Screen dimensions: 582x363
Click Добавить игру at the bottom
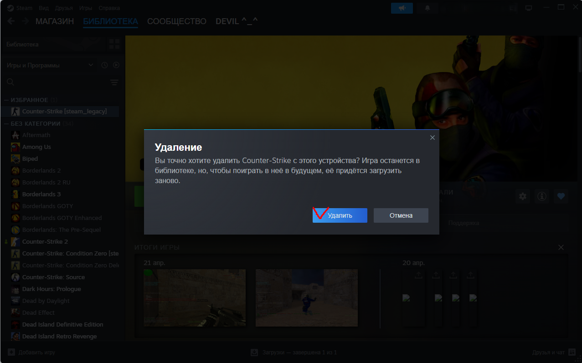(x=31, y=353)
